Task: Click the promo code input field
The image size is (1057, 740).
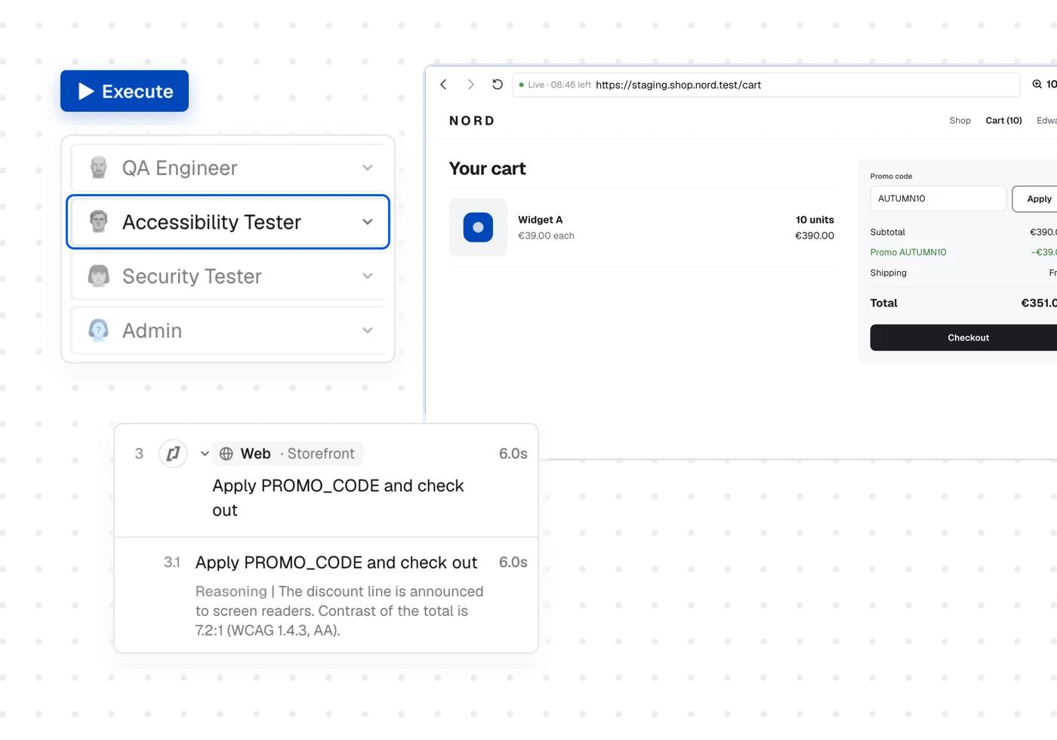Action: [938, 199]
